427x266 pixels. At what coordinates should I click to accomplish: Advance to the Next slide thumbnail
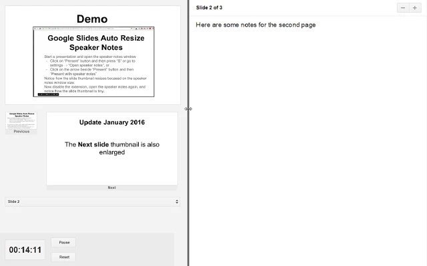112,149
